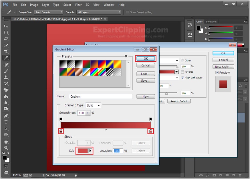Toggle the Reverse checkbox
The height and width of the screenshot is (179, 250).
pos(183,72)
